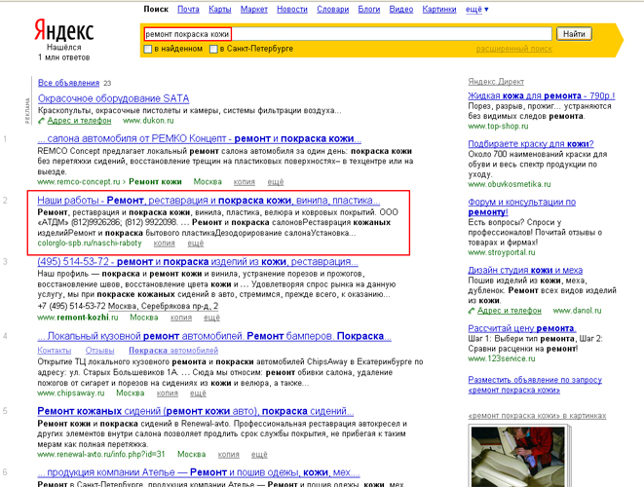Click the www.dukon.ru ad URL
The height and width of the screenshot is (487, 644).
pos(148,121)
